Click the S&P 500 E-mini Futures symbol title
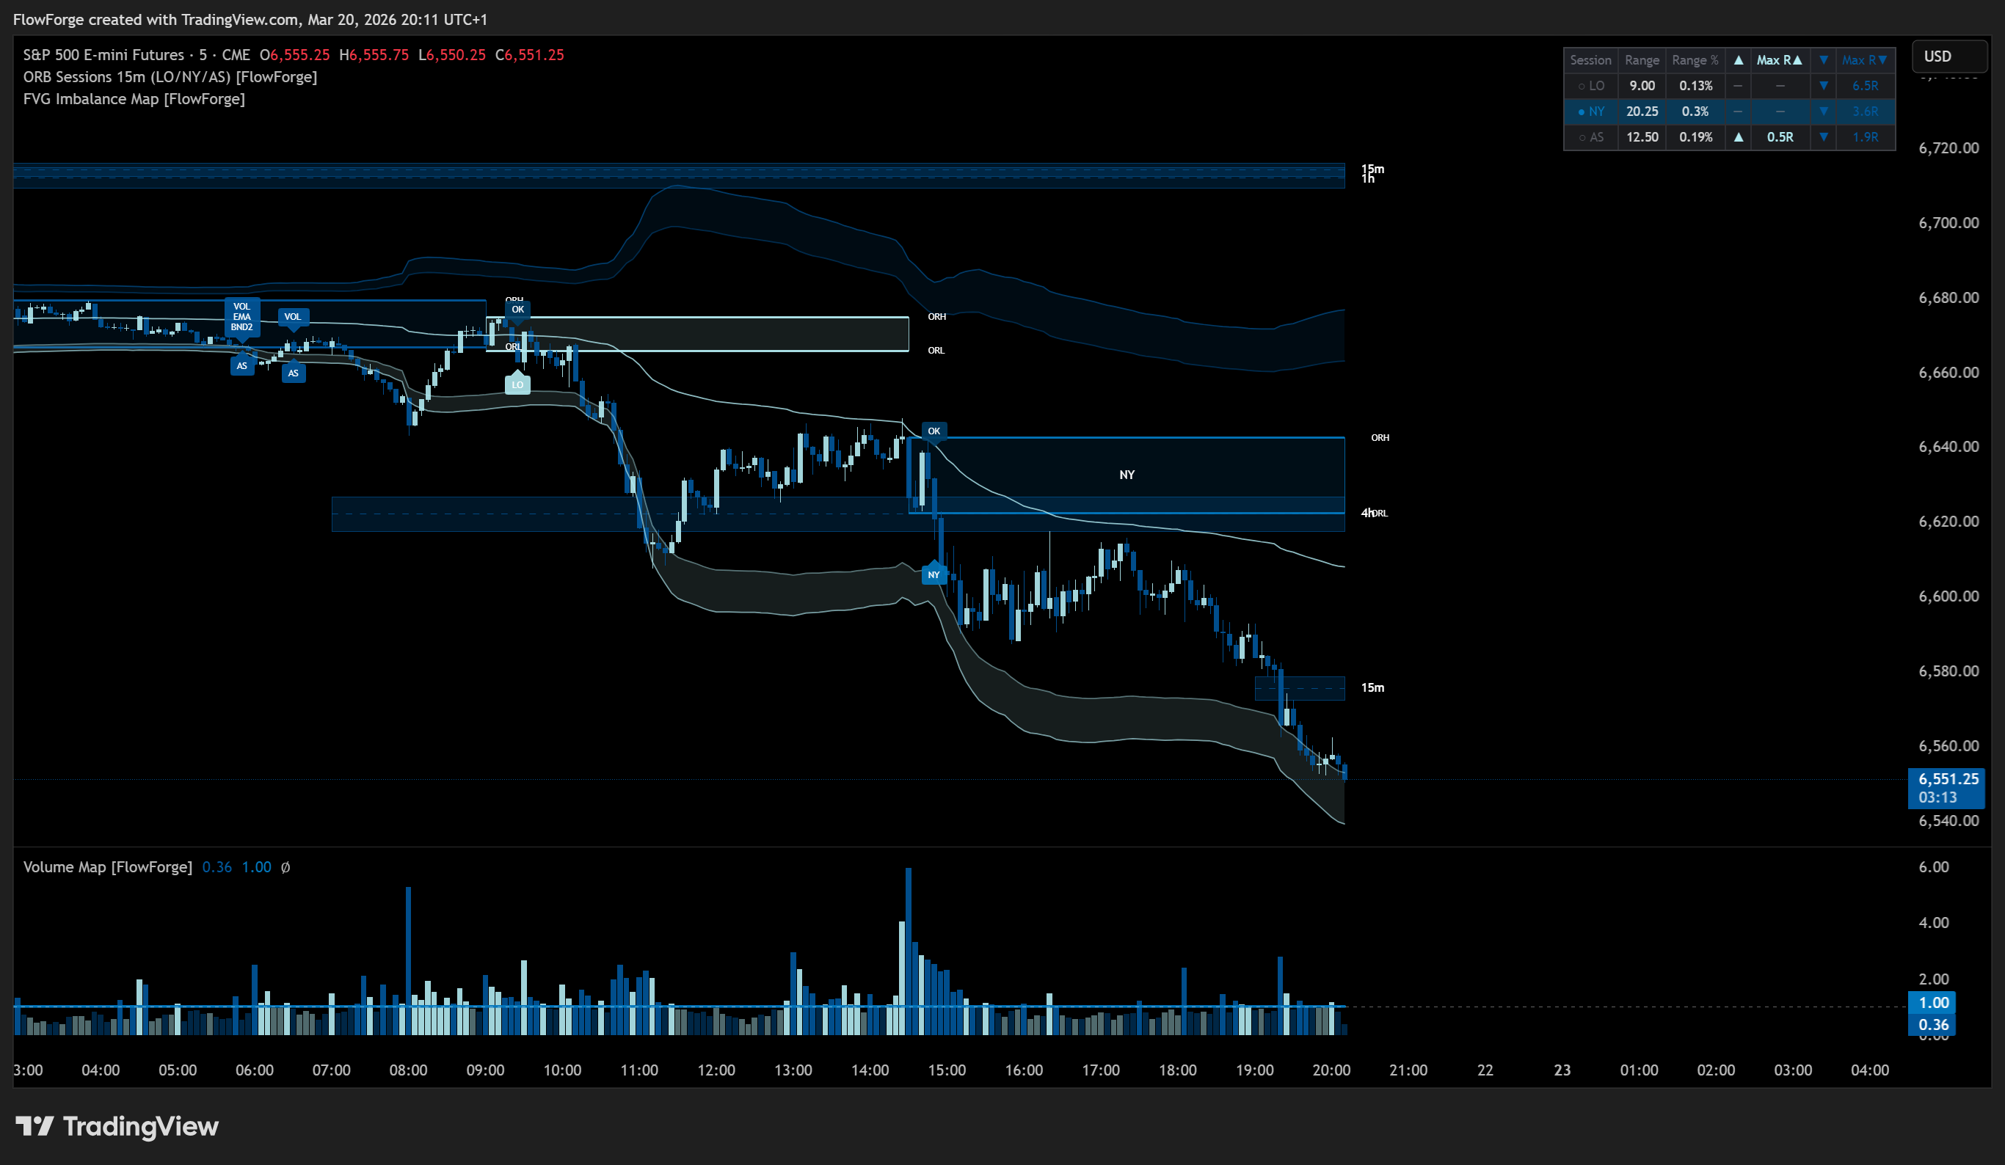This screenshot has height=1165, width=2005. (103, 55)
